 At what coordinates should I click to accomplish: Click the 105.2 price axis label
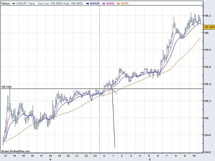click(207, 101)
